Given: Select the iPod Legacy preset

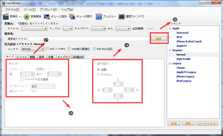Looking at the screenshot, I should (x=184, y=81).
